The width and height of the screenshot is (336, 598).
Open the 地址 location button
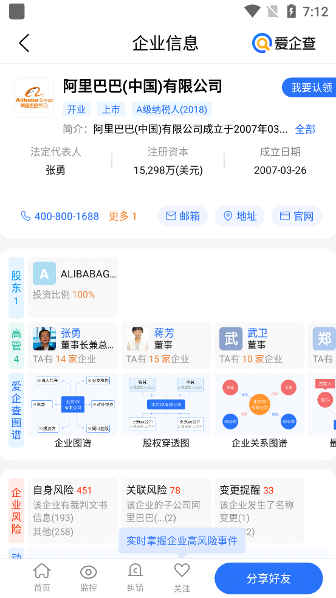point(239,216)
